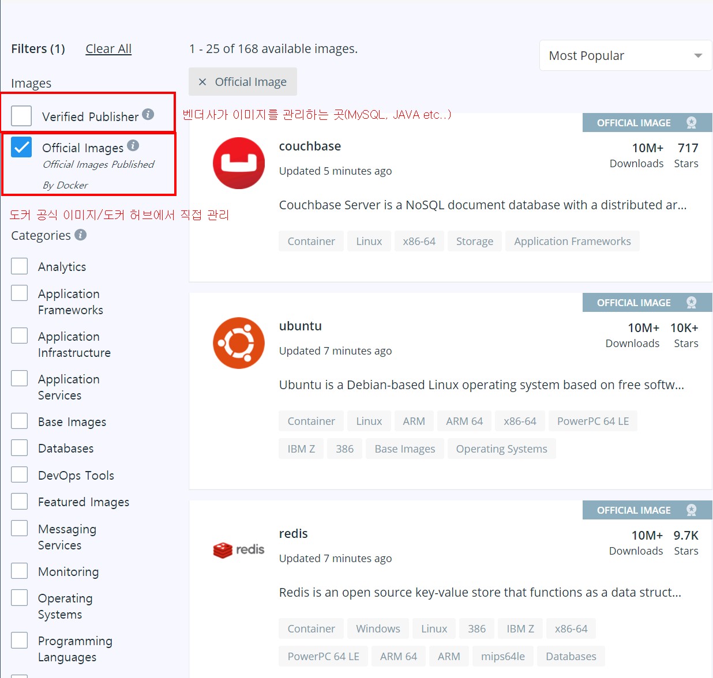Check the Programming Languages category

tap(20, 640)
